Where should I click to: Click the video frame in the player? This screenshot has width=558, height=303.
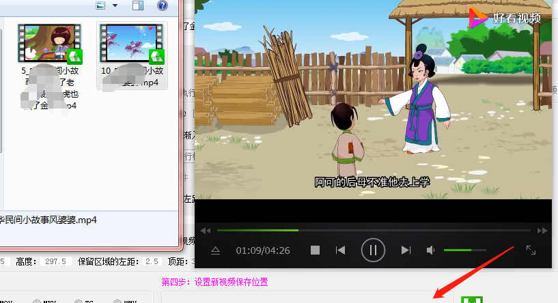click(x=373, y=100)
